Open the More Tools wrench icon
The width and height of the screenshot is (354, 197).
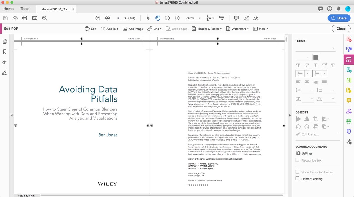click(x=349, y=142)
